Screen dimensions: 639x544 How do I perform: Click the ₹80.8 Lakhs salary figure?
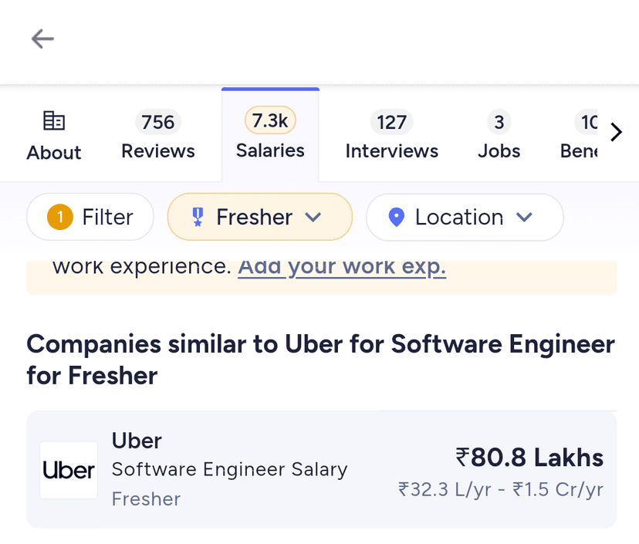pyautogui.click(x=529, y=458)
